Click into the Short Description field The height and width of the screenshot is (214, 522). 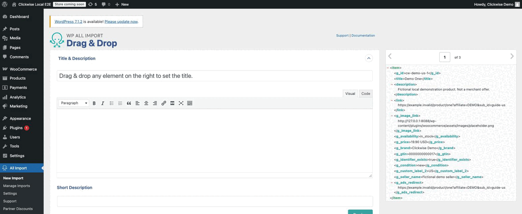[214, 201]
